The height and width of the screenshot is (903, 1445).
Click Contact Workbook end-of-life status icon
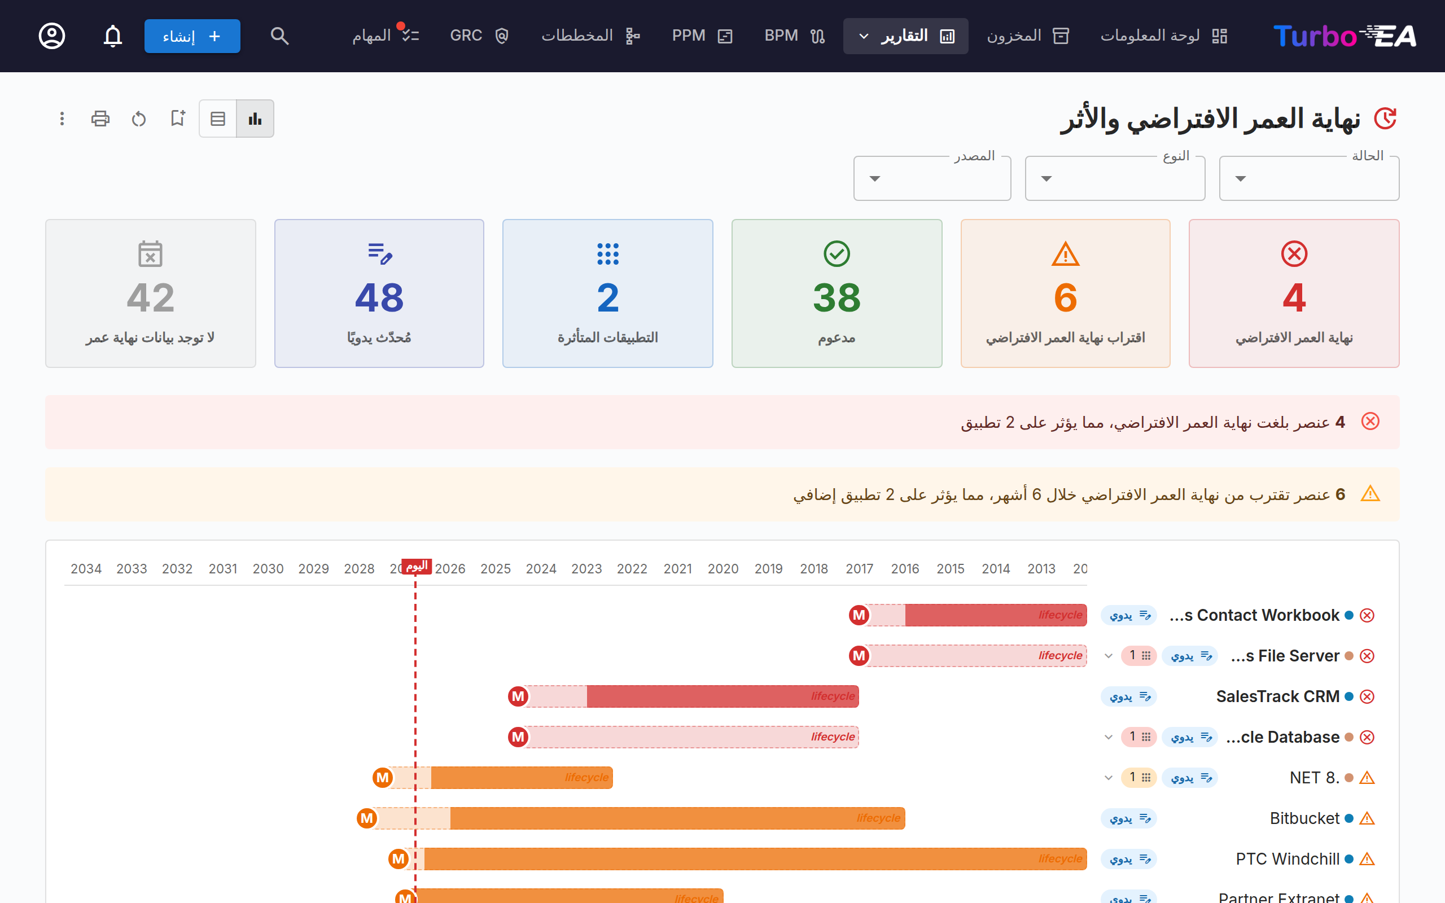click(x=1367, y=615)
